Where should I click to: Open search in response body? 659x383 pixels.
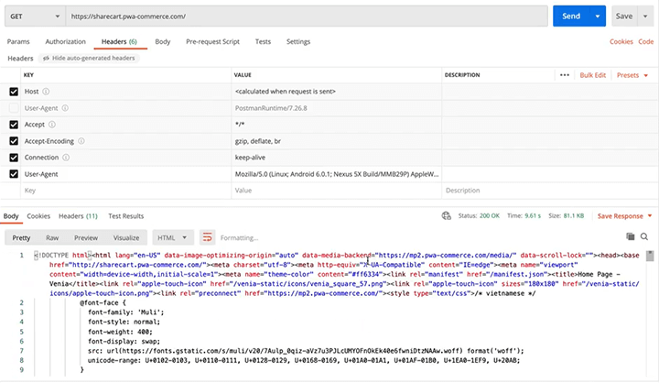point(643,236)
